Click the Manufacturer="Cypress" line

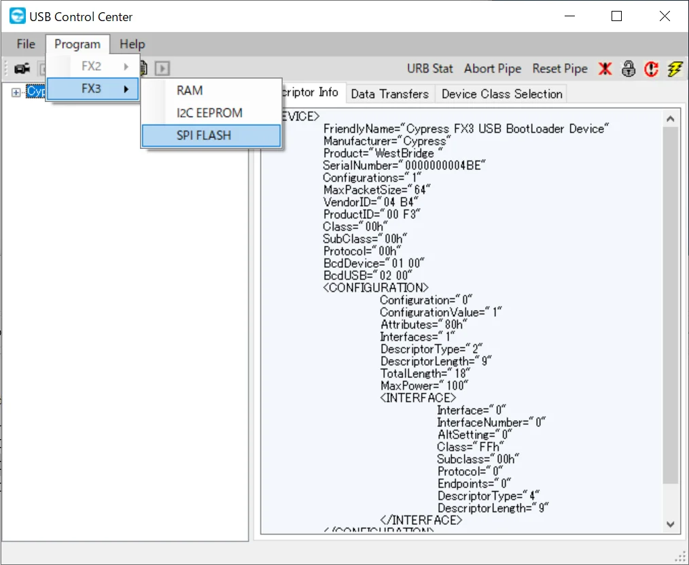coord(387,141)
